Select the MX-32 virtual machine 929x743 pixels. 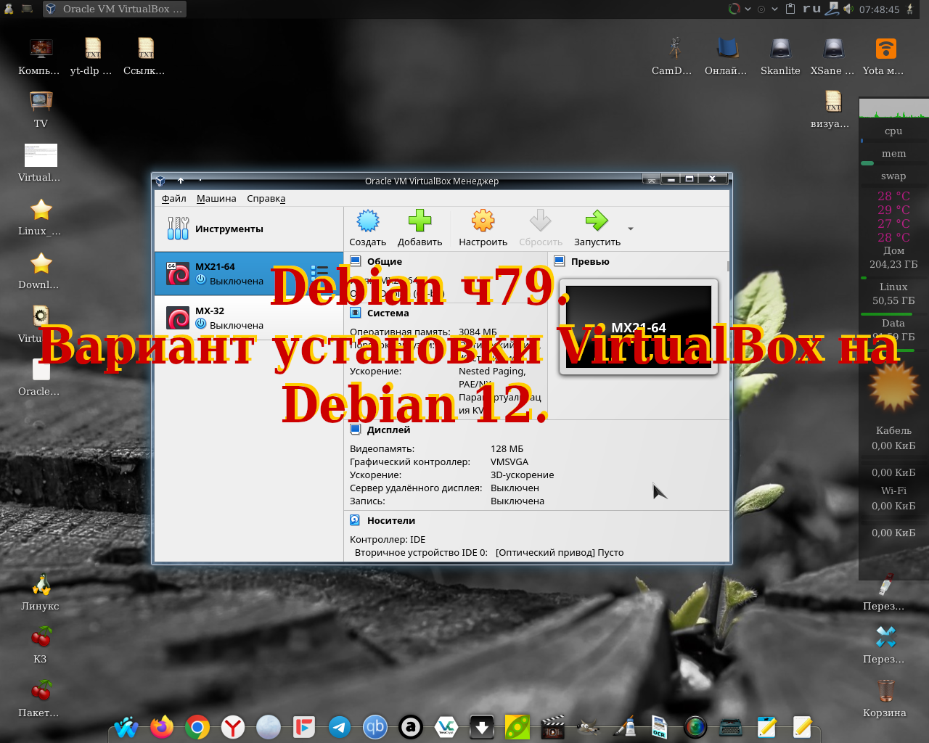point(249,318)
